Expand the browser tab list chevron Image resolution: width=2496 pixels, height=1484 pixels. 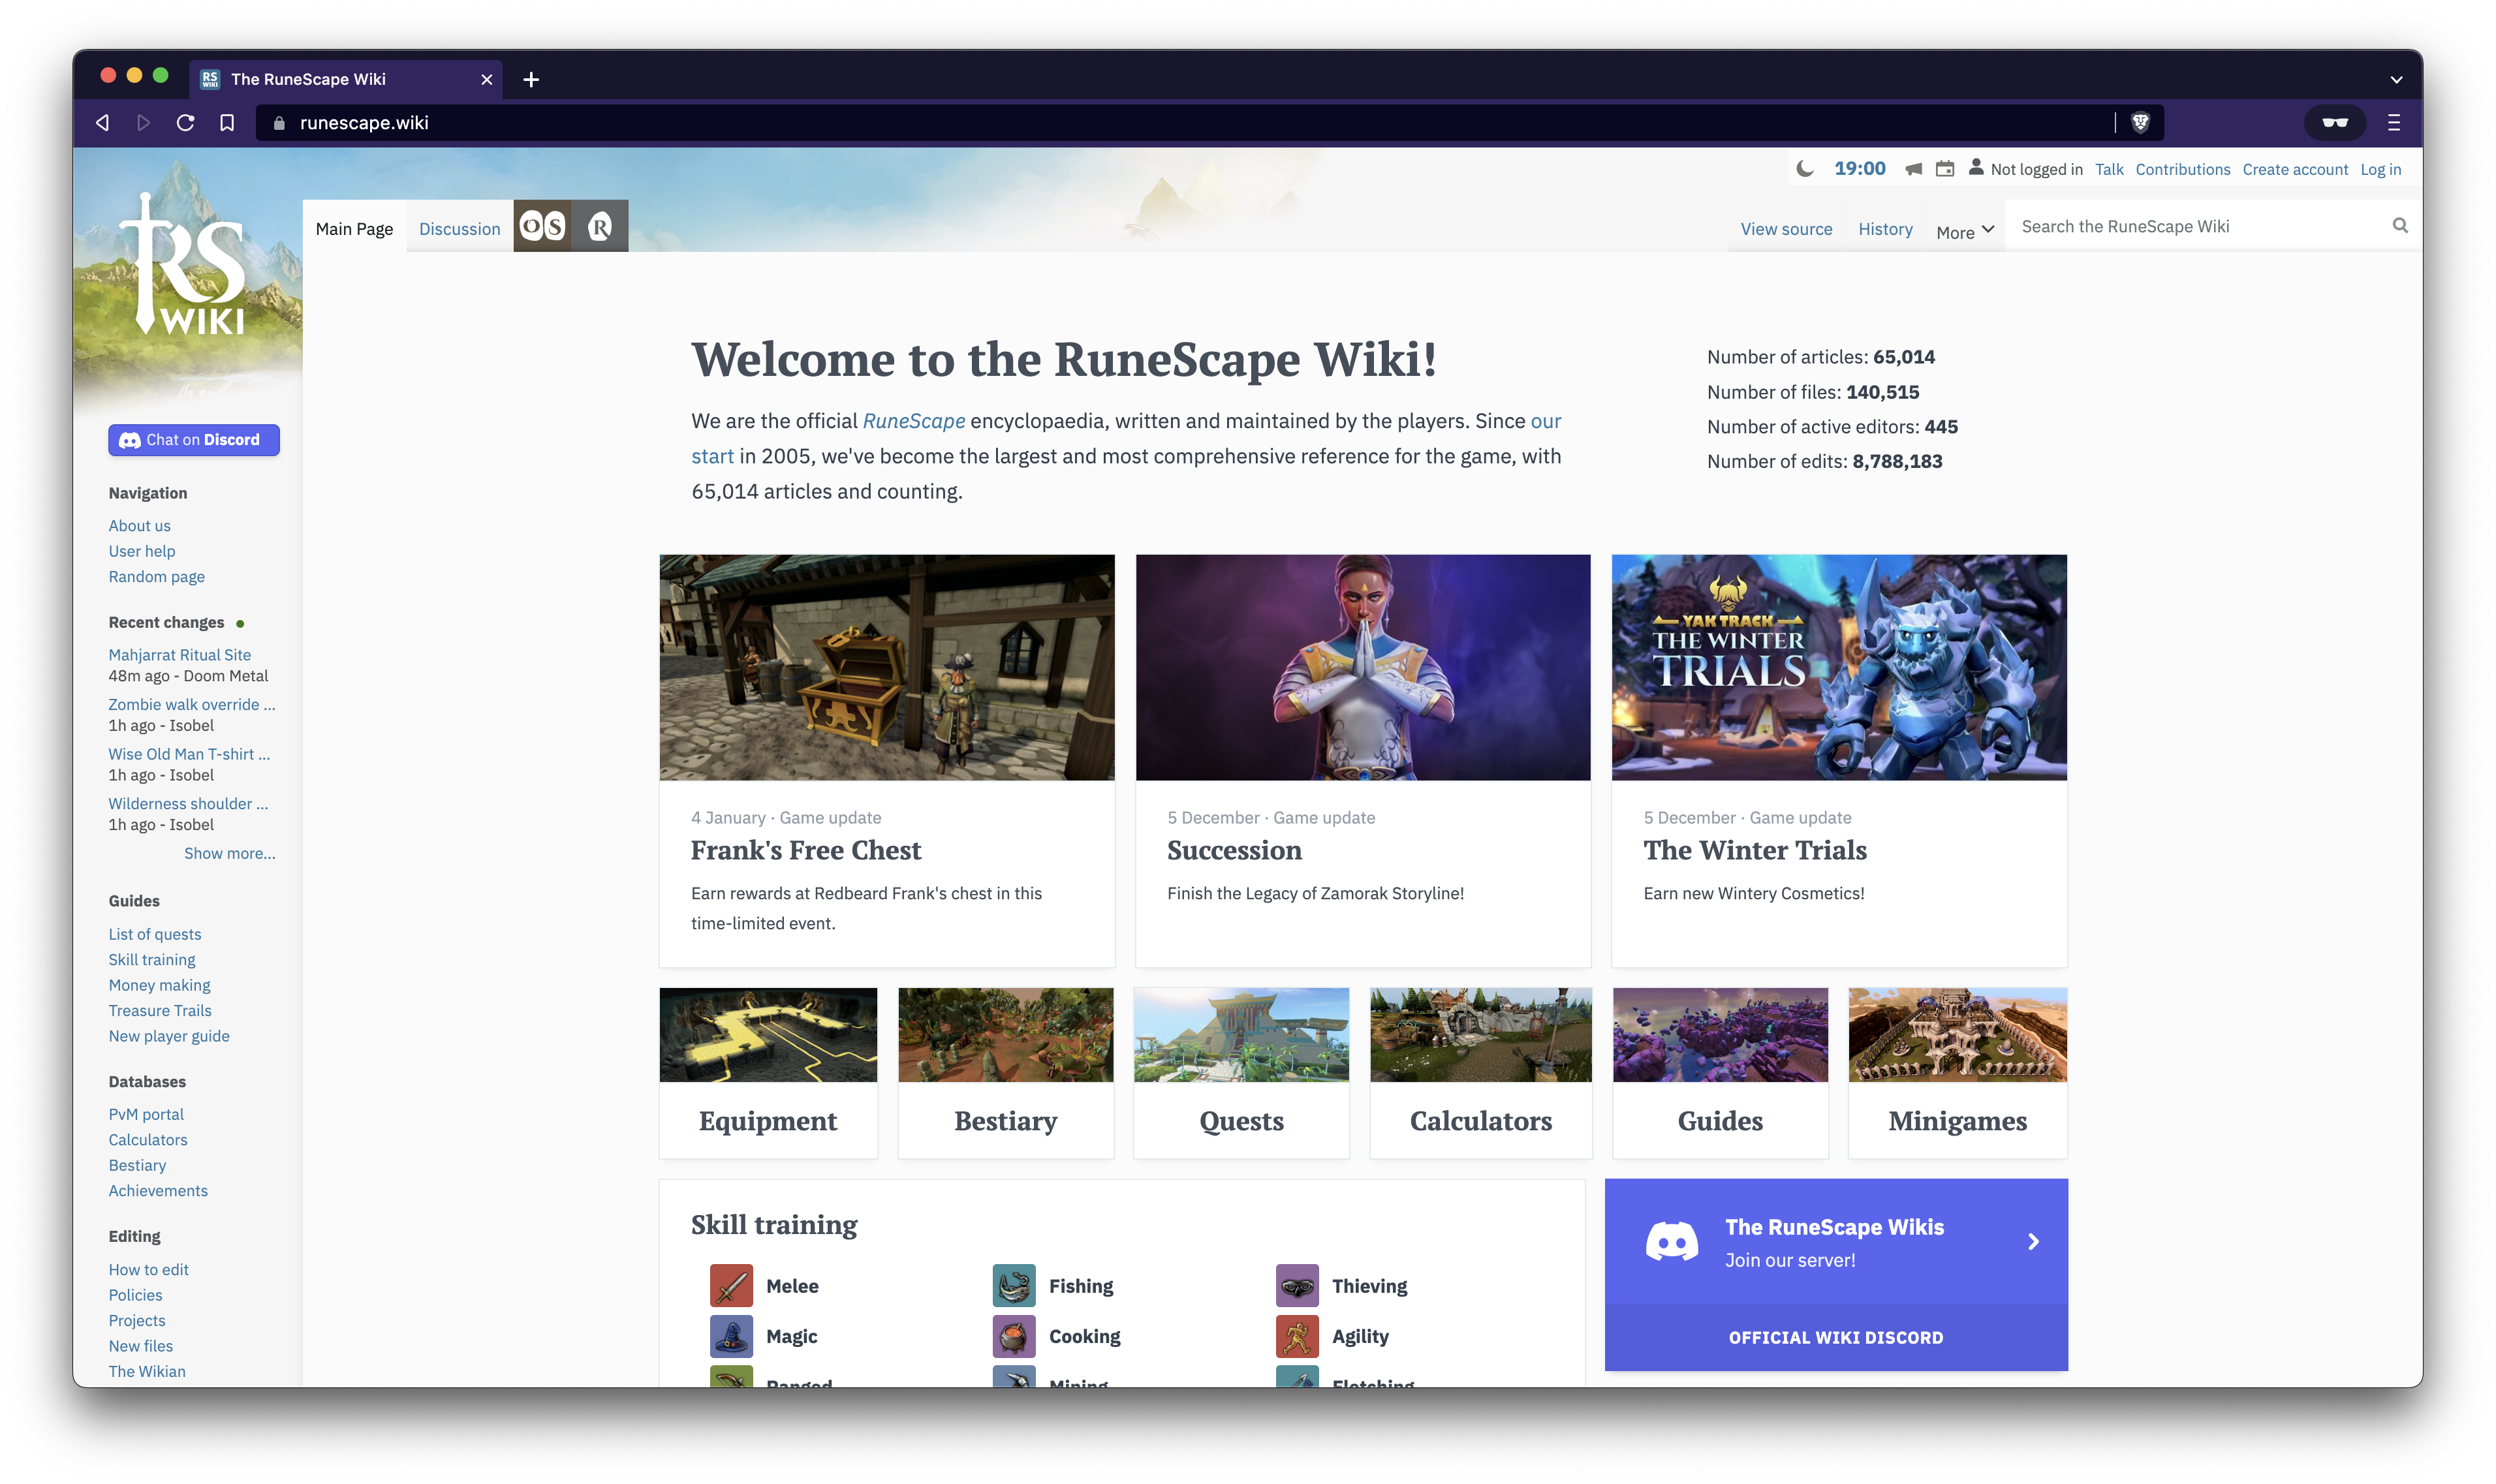point(2397,78)
